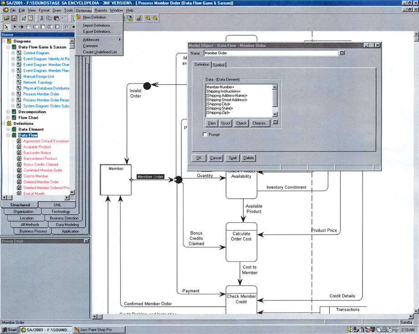The image size is (419, 334).
Task: Click the Delete button in dialog
Action: click(x=249, y=158)
